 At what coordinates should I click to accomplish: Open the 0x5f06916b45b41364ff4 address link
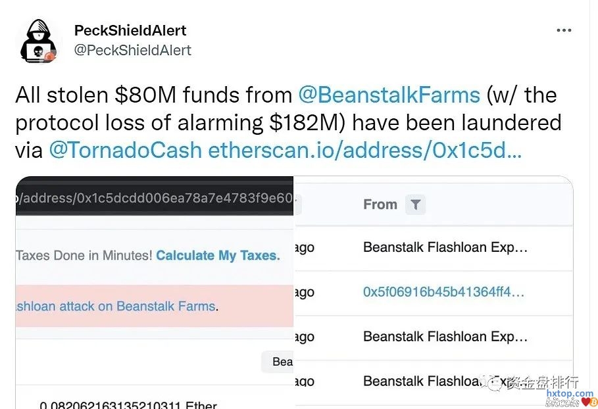443,292
